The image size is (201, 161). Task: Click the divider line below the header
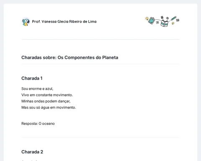pyautogui.click(x=100, y=39)
